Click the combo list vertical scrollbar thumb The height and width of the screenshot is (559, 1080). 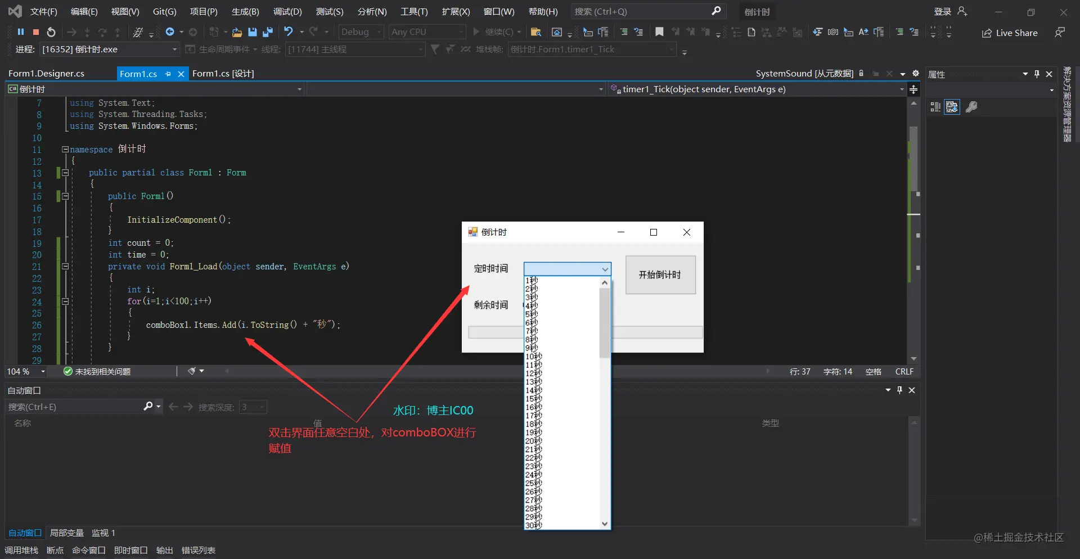pyautogui.click(x=605, y=323)
